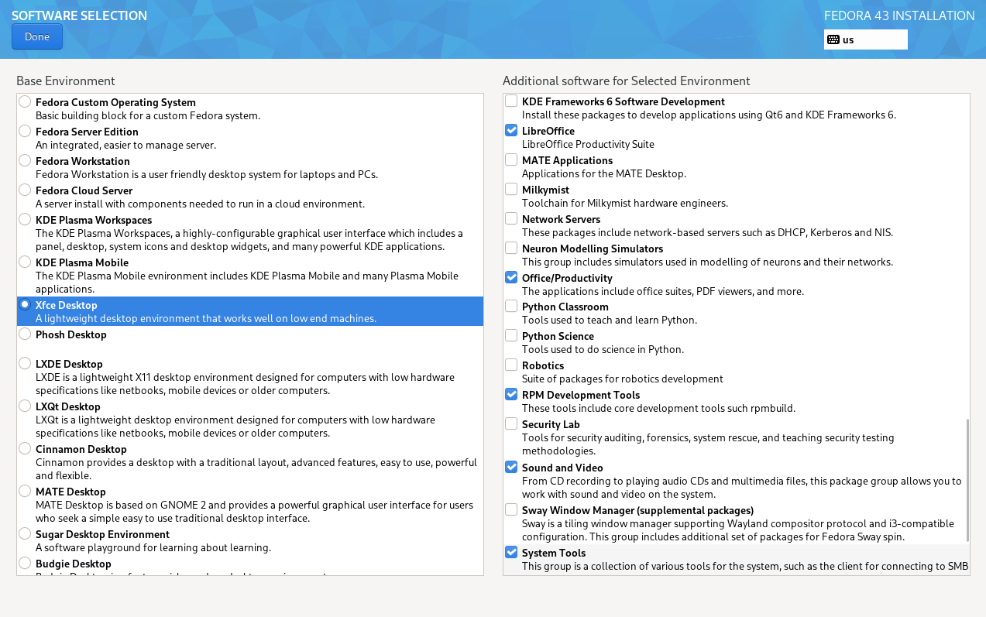
Task: Select the Cinnamon Desktop radio option
Action: click(26, 449)
